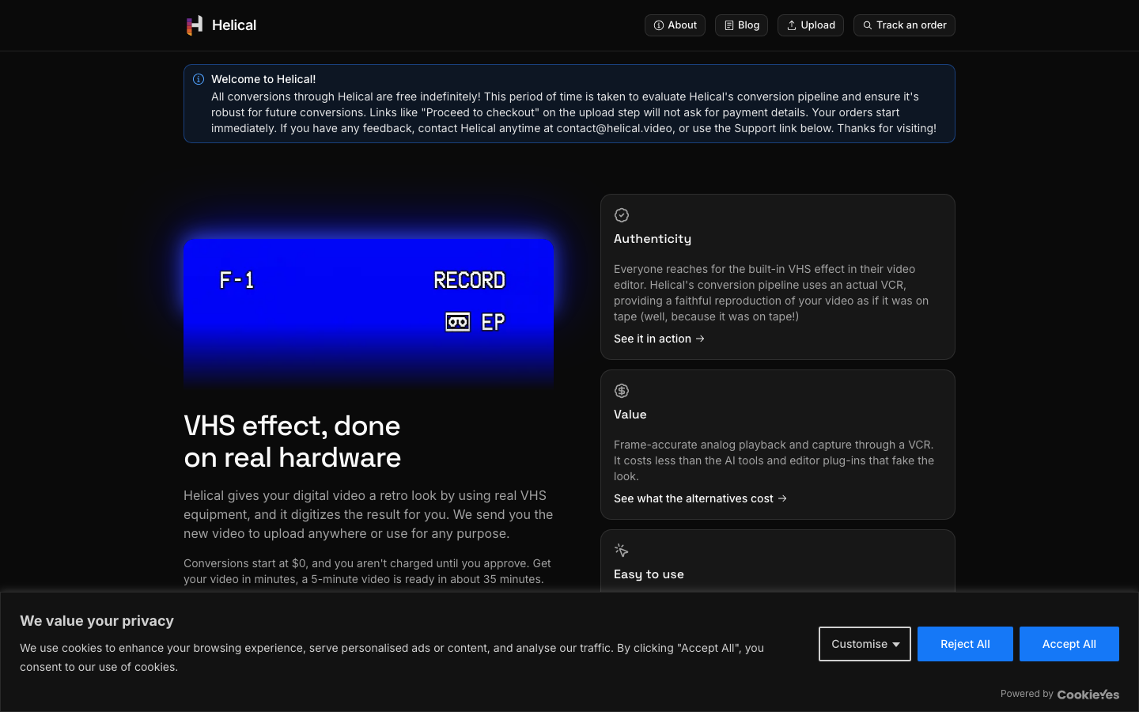This screenshot has width=1139, height=712.
Task: Accept all cookies
Action: click(x=1069, y=644)
